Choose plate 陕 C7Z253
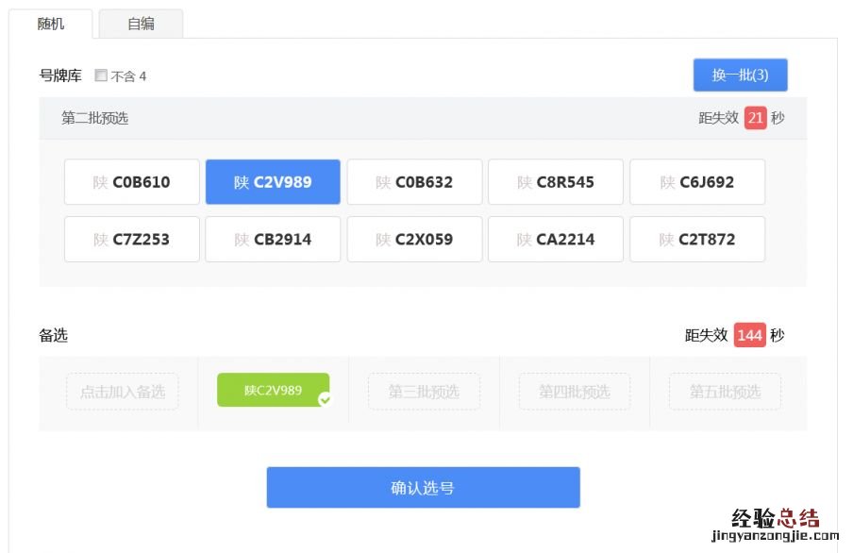 coord(132,240)
